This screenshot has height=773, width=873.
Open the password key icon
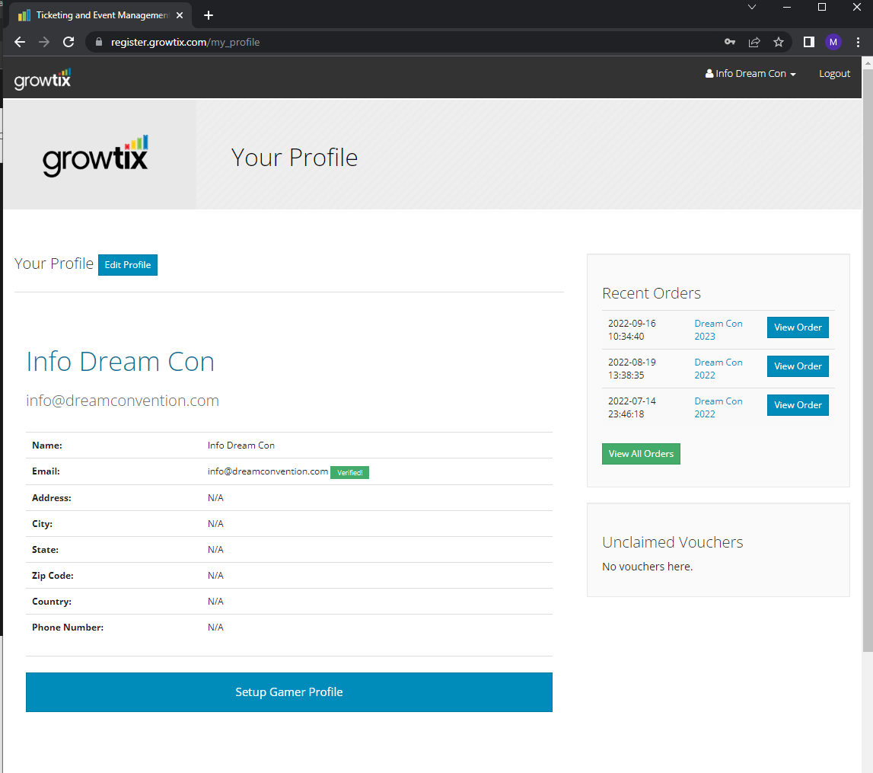pyautogui.click(x=729, y=43)
